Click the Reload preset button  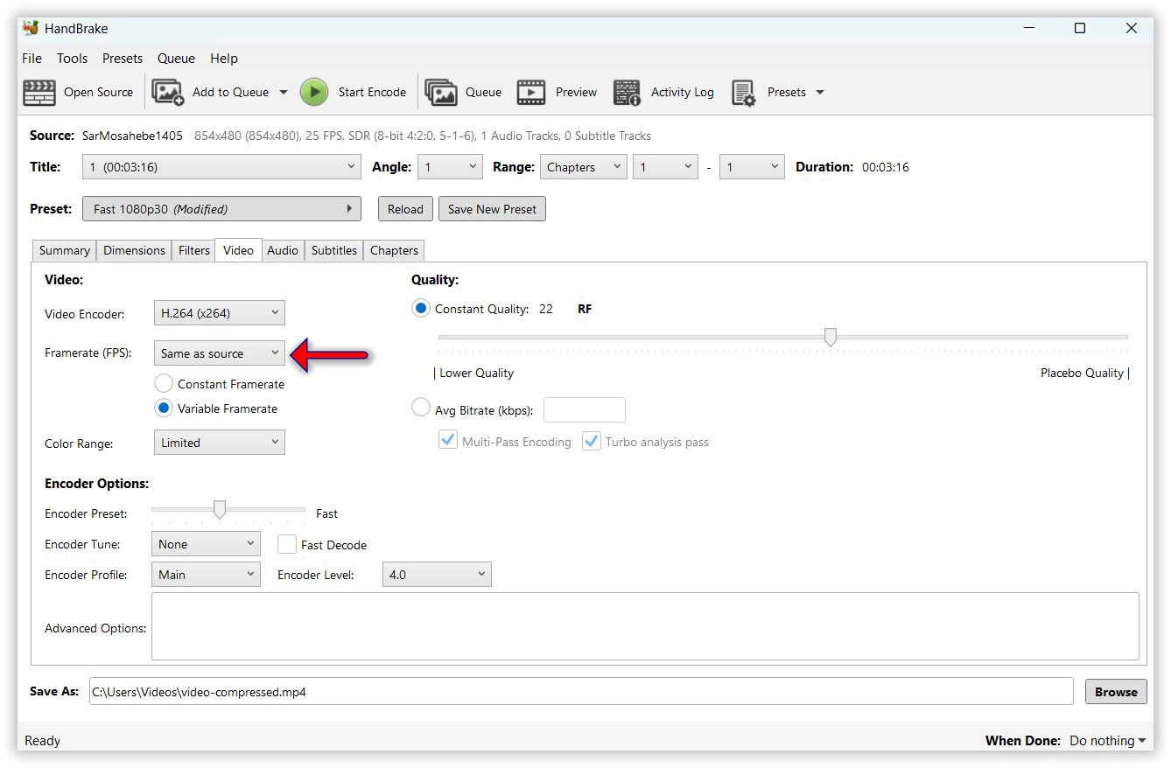(x=405, y=209)
